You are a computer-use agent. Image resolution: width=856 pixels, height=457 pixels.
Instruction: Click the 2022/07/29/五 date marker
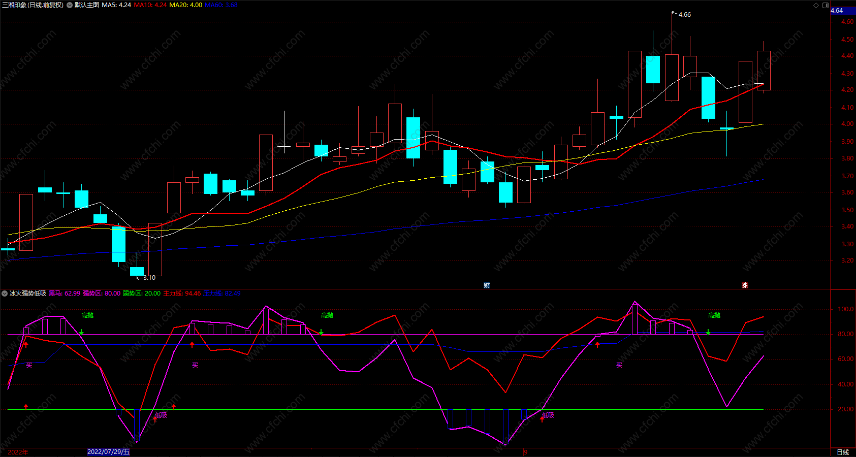[109, 452]
